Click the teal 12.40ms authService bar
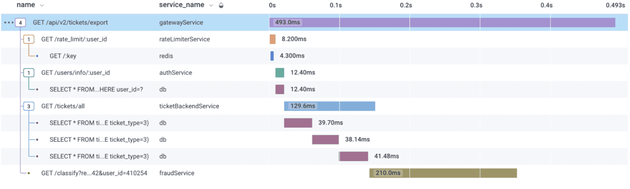Image resolution: width=630 pixels, height=189 pixels. click(280, 73)
